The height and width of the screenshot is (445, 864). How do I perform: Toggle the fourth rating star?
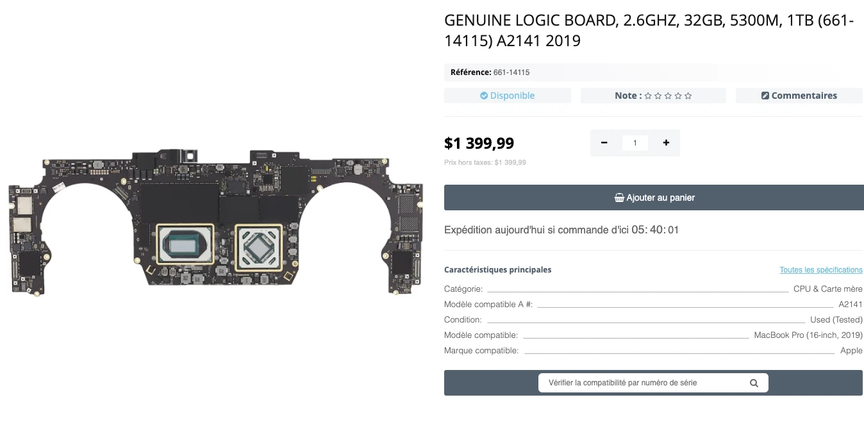[677, 96]
